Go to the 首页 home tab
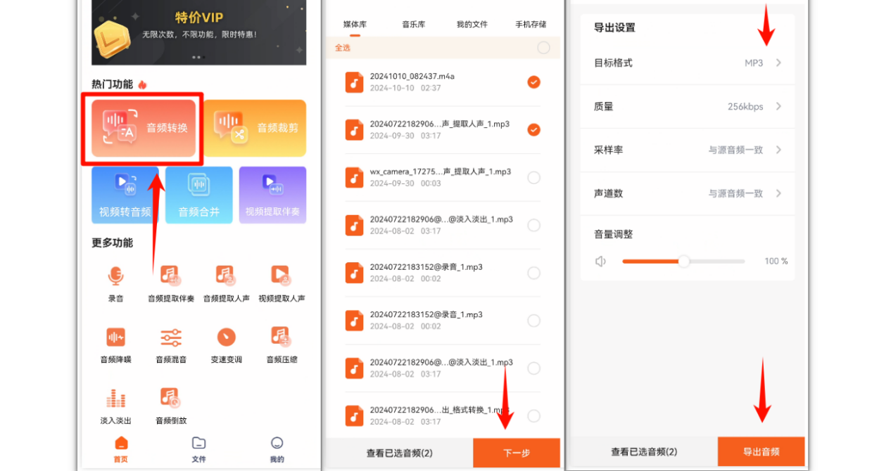The height and width of the screenshot is (471, 891). coord(121,450)
